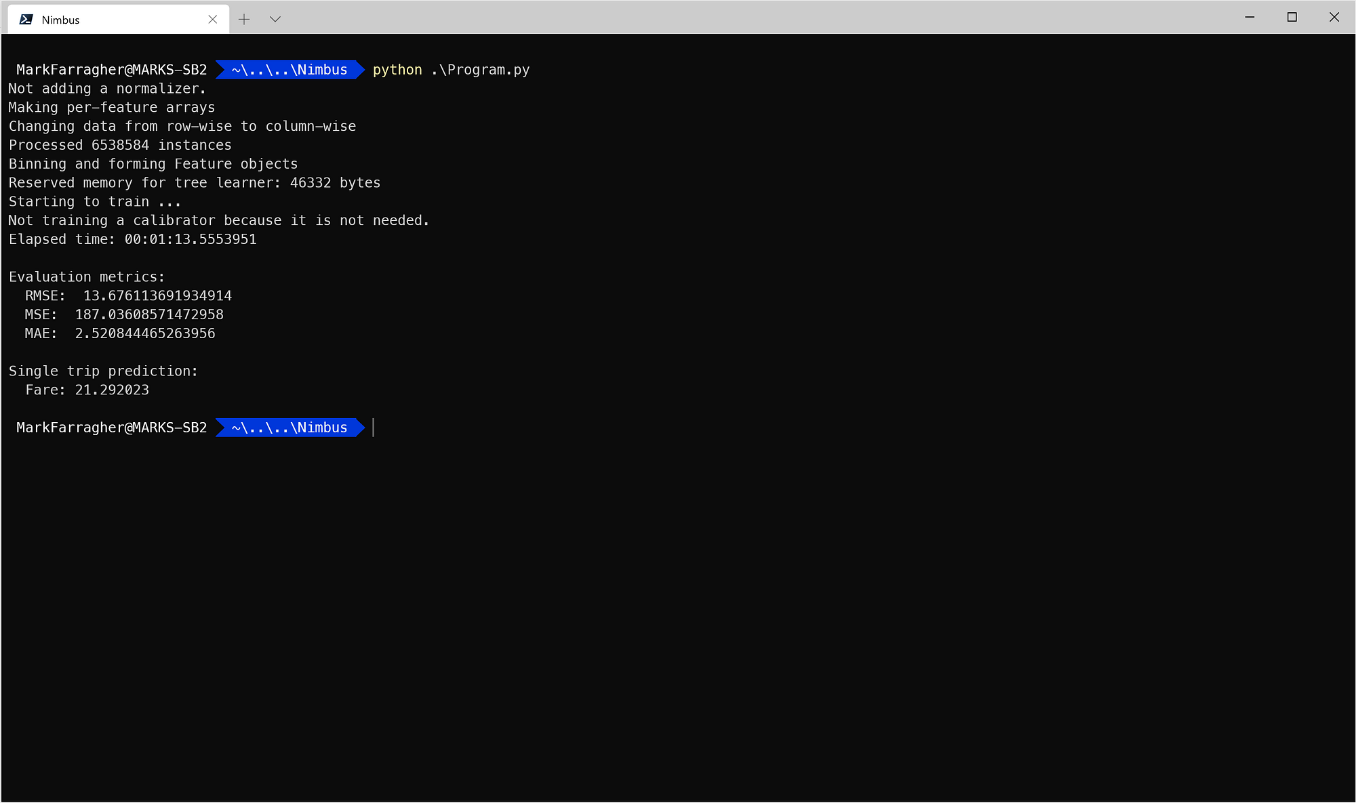Click the blue path segment in bottom prompt
1356x803 pixels.
290,428
